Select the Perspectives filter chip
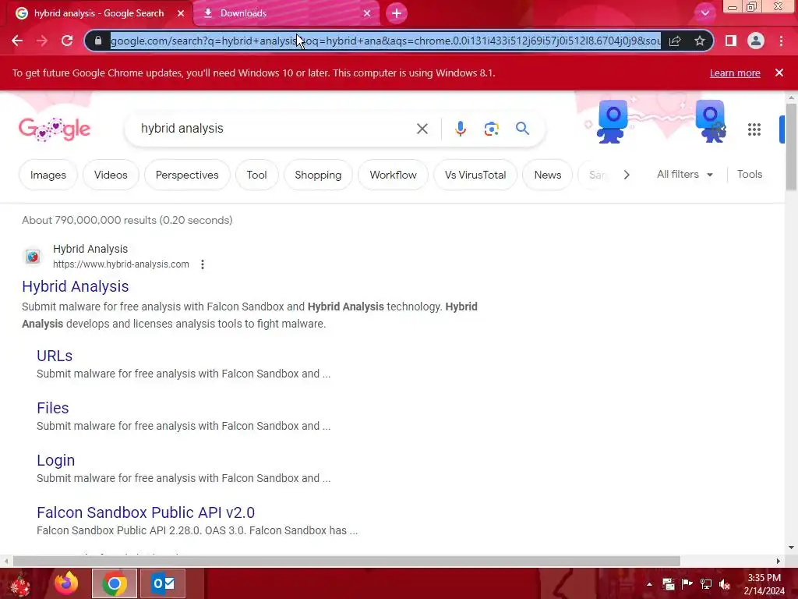 (x=187, y=175)
